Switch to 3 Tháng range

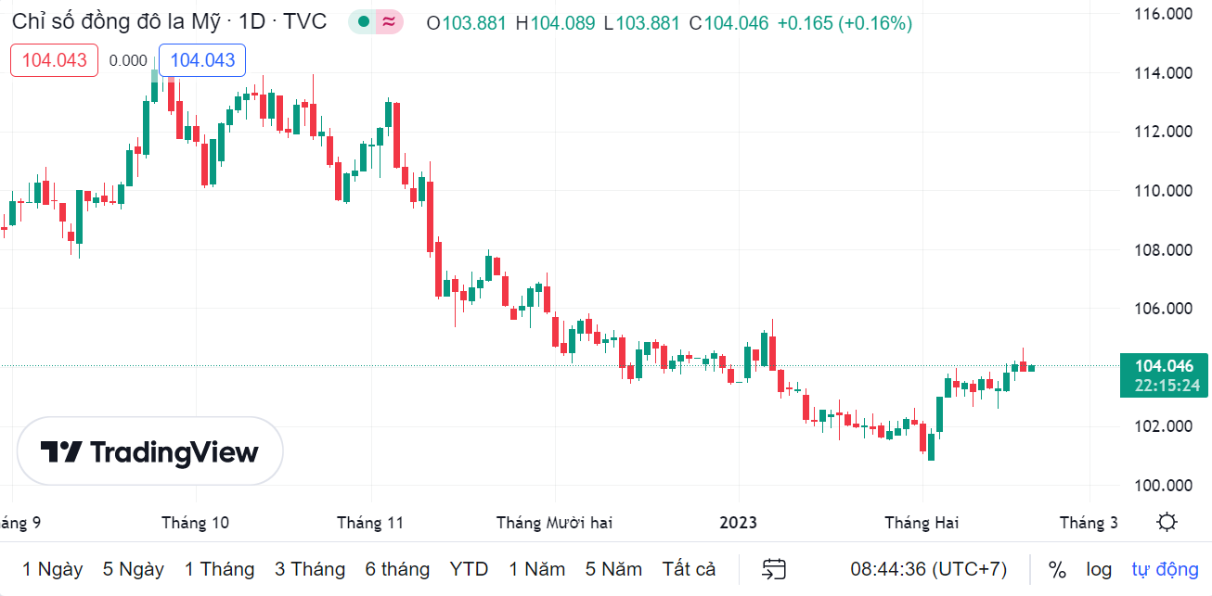coord(310,568)
